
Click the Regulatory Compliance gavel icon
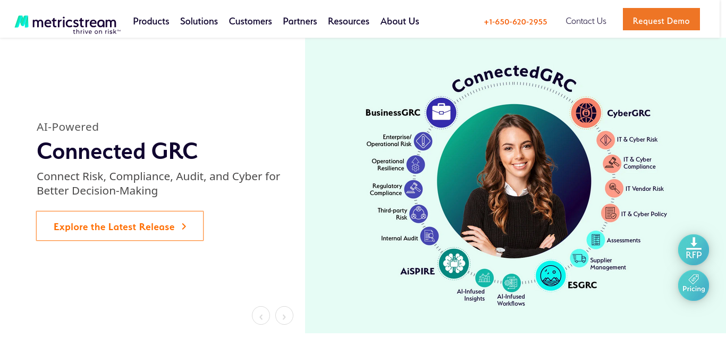click(x=413, y=189)
